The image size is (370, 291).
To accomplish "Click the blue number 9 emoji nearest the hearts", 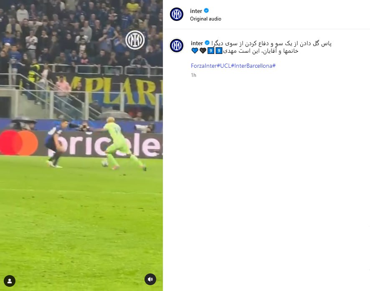I will [x=211, y=51].
